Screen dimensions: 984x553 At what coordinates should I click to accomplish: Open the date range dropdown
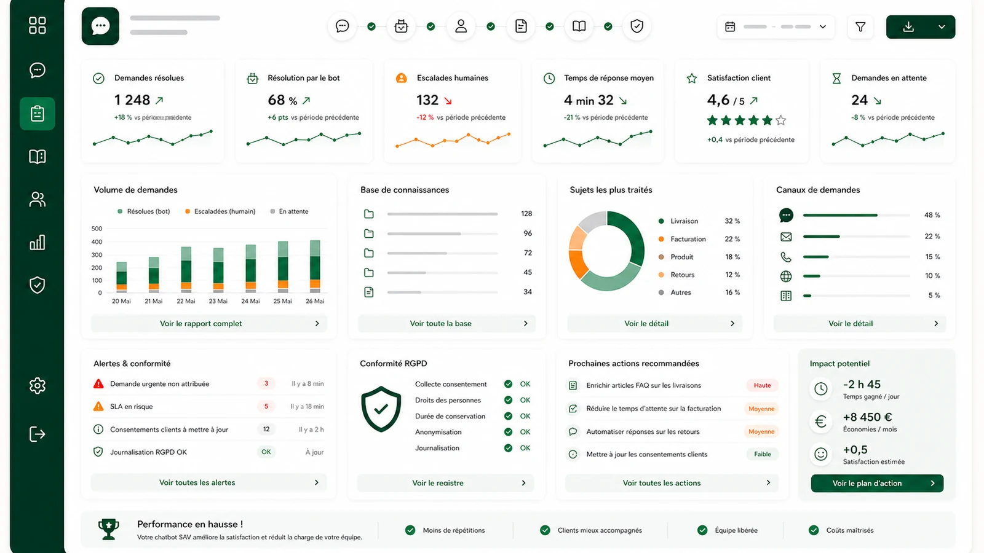click(x=776, y=27)
